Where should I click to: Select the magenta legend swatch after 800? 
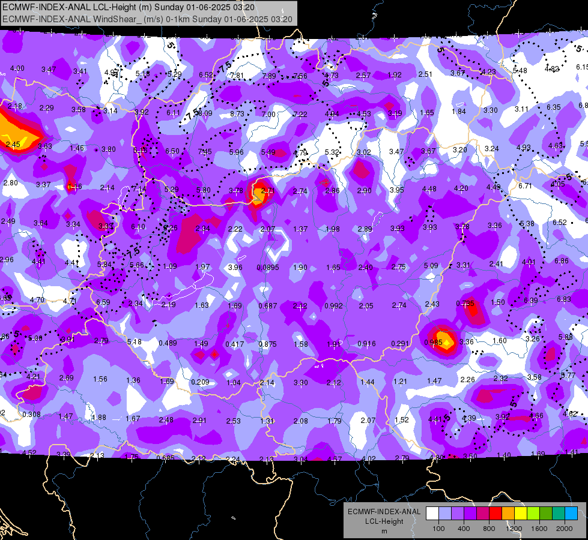coord(483,514)
